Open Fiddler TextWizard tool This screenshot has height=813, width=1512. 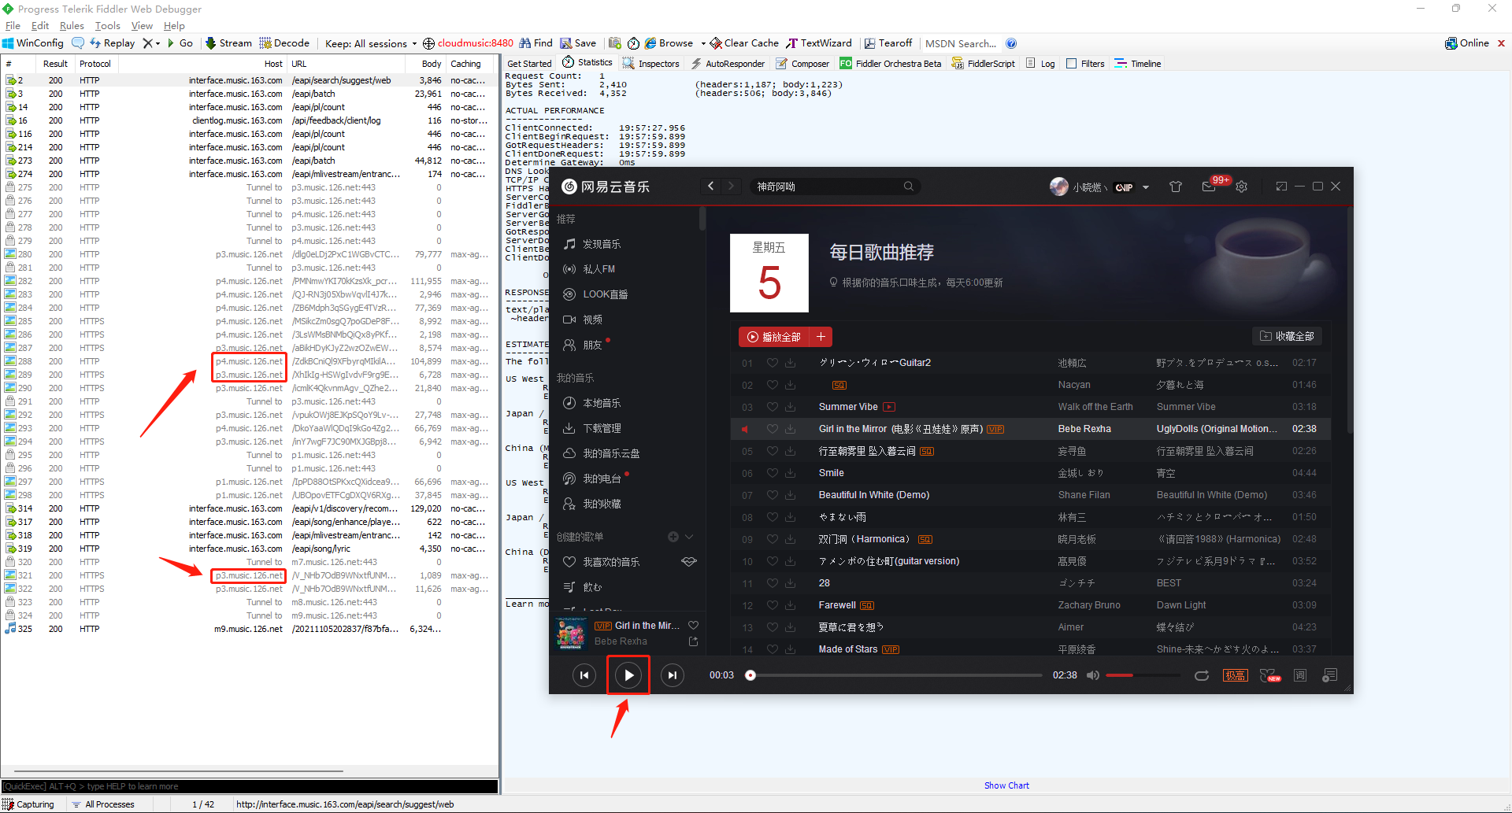click(819, 43)
